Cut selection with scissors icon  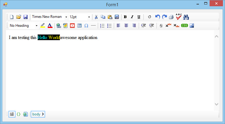pyautogui.click(x=96, y=17)
